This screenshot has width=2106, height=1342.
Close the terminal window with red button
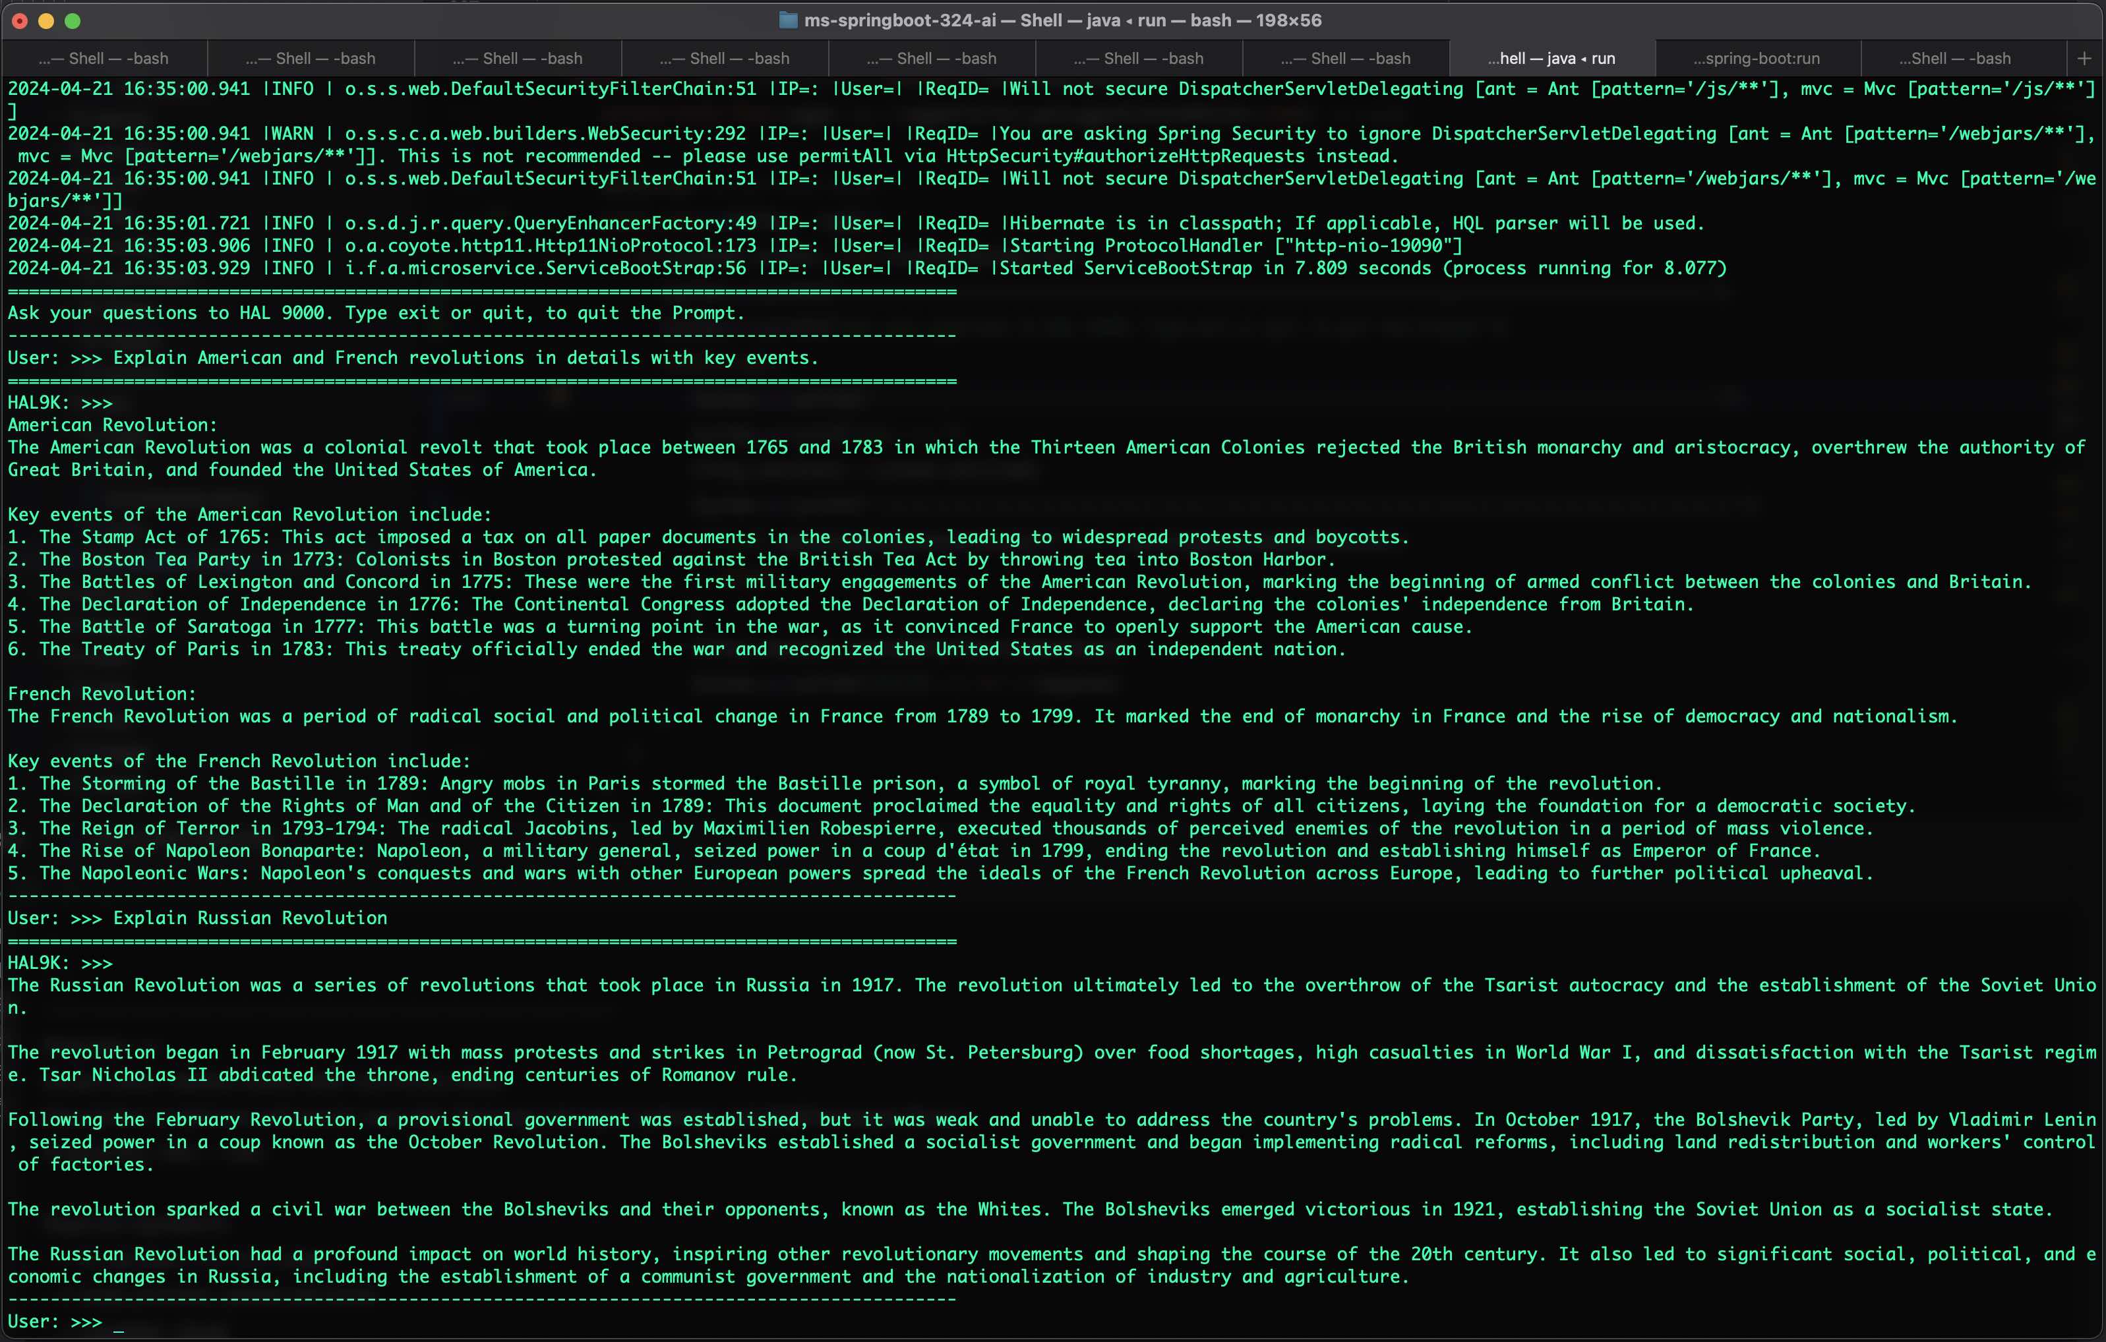pyautogui.click(x=20, y=20)
